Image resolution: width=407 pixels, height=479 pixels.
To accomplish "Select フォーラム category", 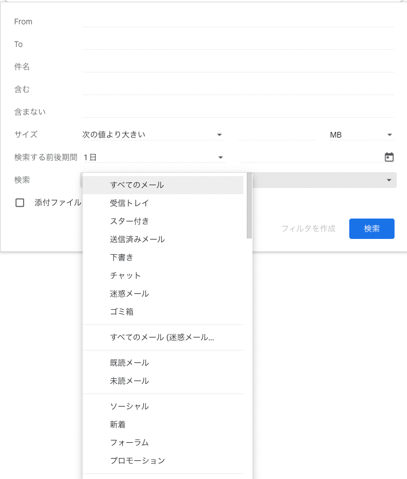I will point(163,442).
